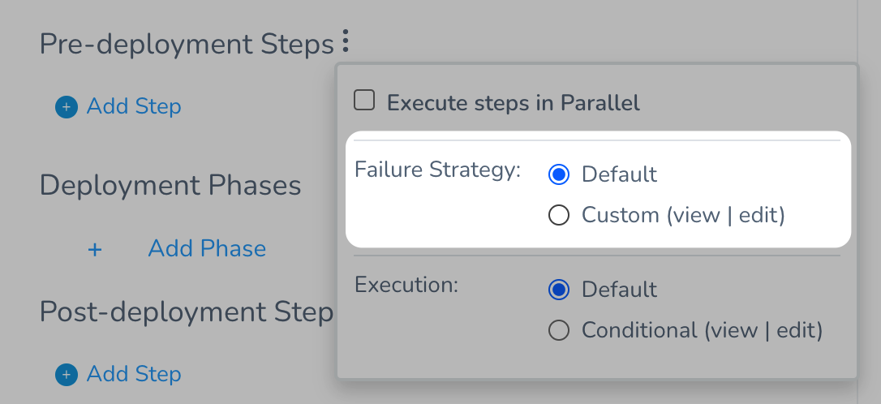Enable the Execute steps in Parallel checkbox

pyautogui.click(x=364, y=101)
